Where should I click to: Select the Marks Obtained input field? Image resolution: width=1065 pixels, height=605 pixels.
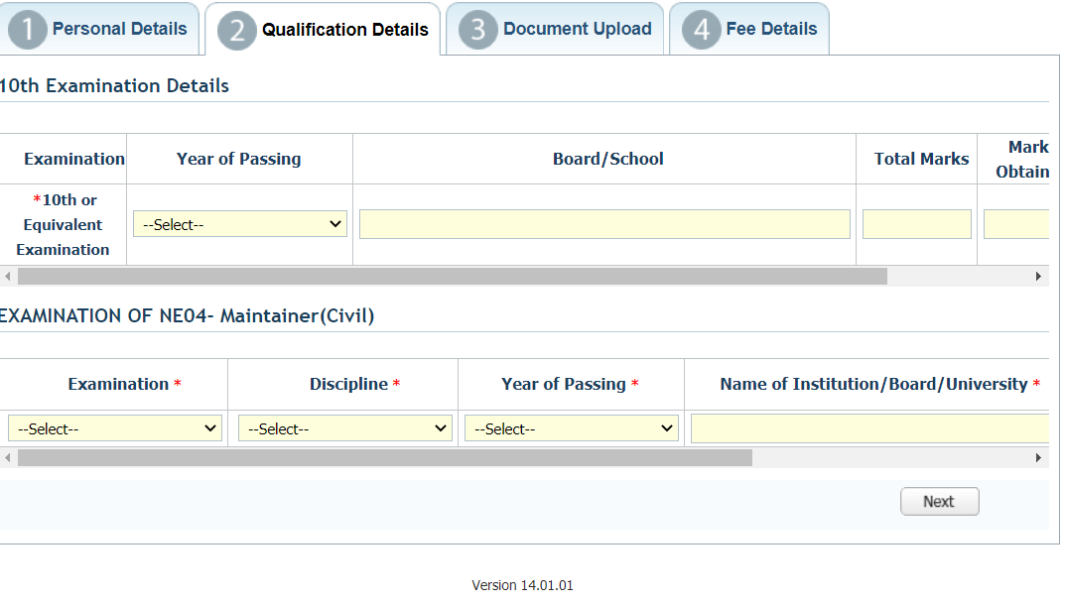point(1015,224)
